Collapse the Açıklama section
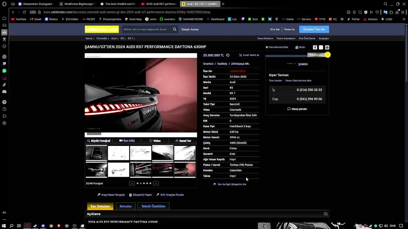Screen dimensions: 408x229 (x=326, y=214)
